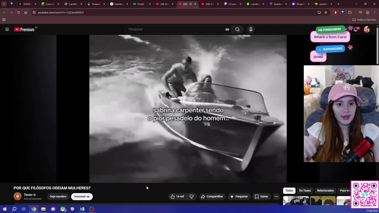Click the Compartilhar share button

[212, 196]
